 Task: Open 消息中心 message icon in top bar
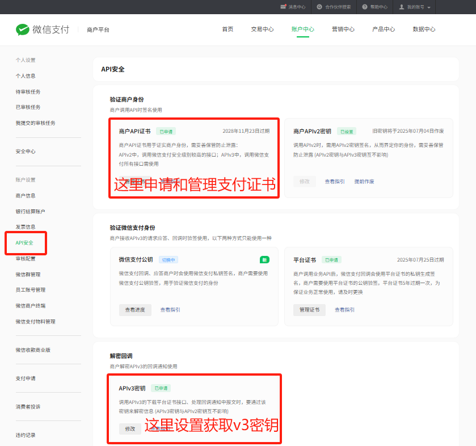click(284, 7)
